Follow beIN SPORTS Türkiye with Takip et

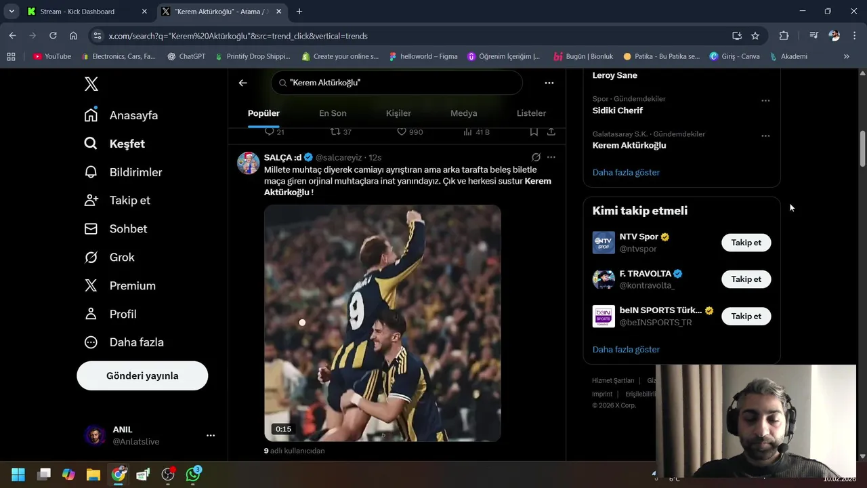746,316
